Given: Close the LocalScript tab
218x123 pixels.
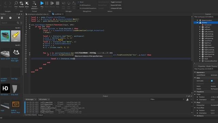Looking at the screenshot, I should (63, 14).
